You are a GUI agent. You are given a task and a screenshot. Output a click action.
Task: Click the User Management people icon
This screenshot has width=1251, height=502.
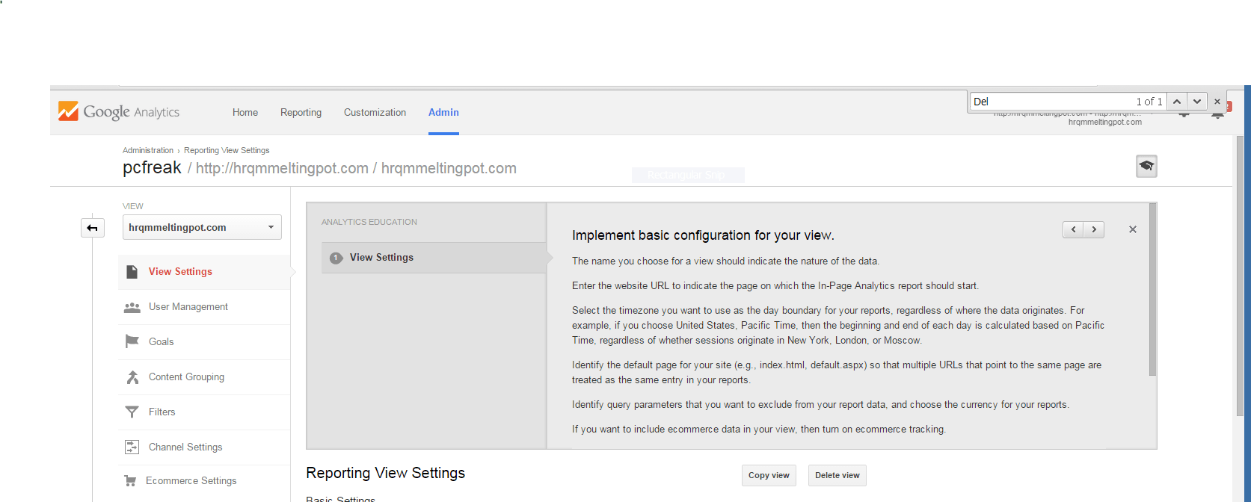(x=132, y=307)
